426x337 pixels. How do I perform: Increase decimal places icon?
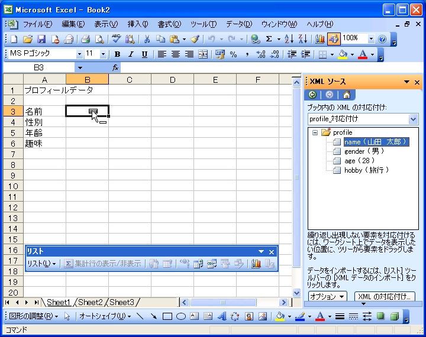coord(260,54)
